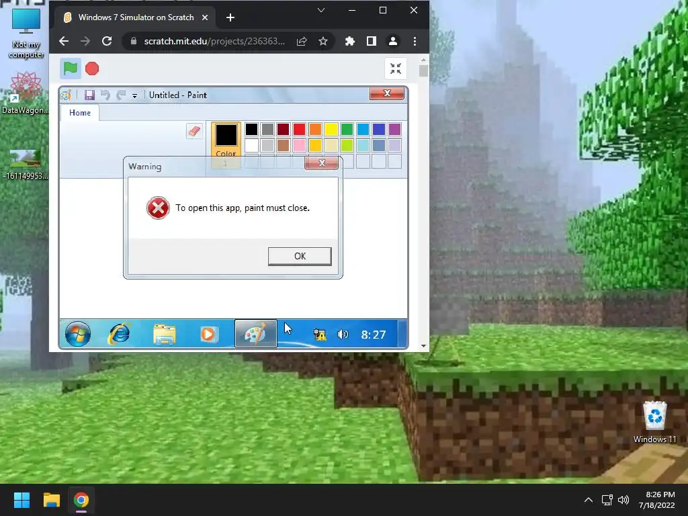Click the scratch.mit.edu address bar

(x=214, y=41)
